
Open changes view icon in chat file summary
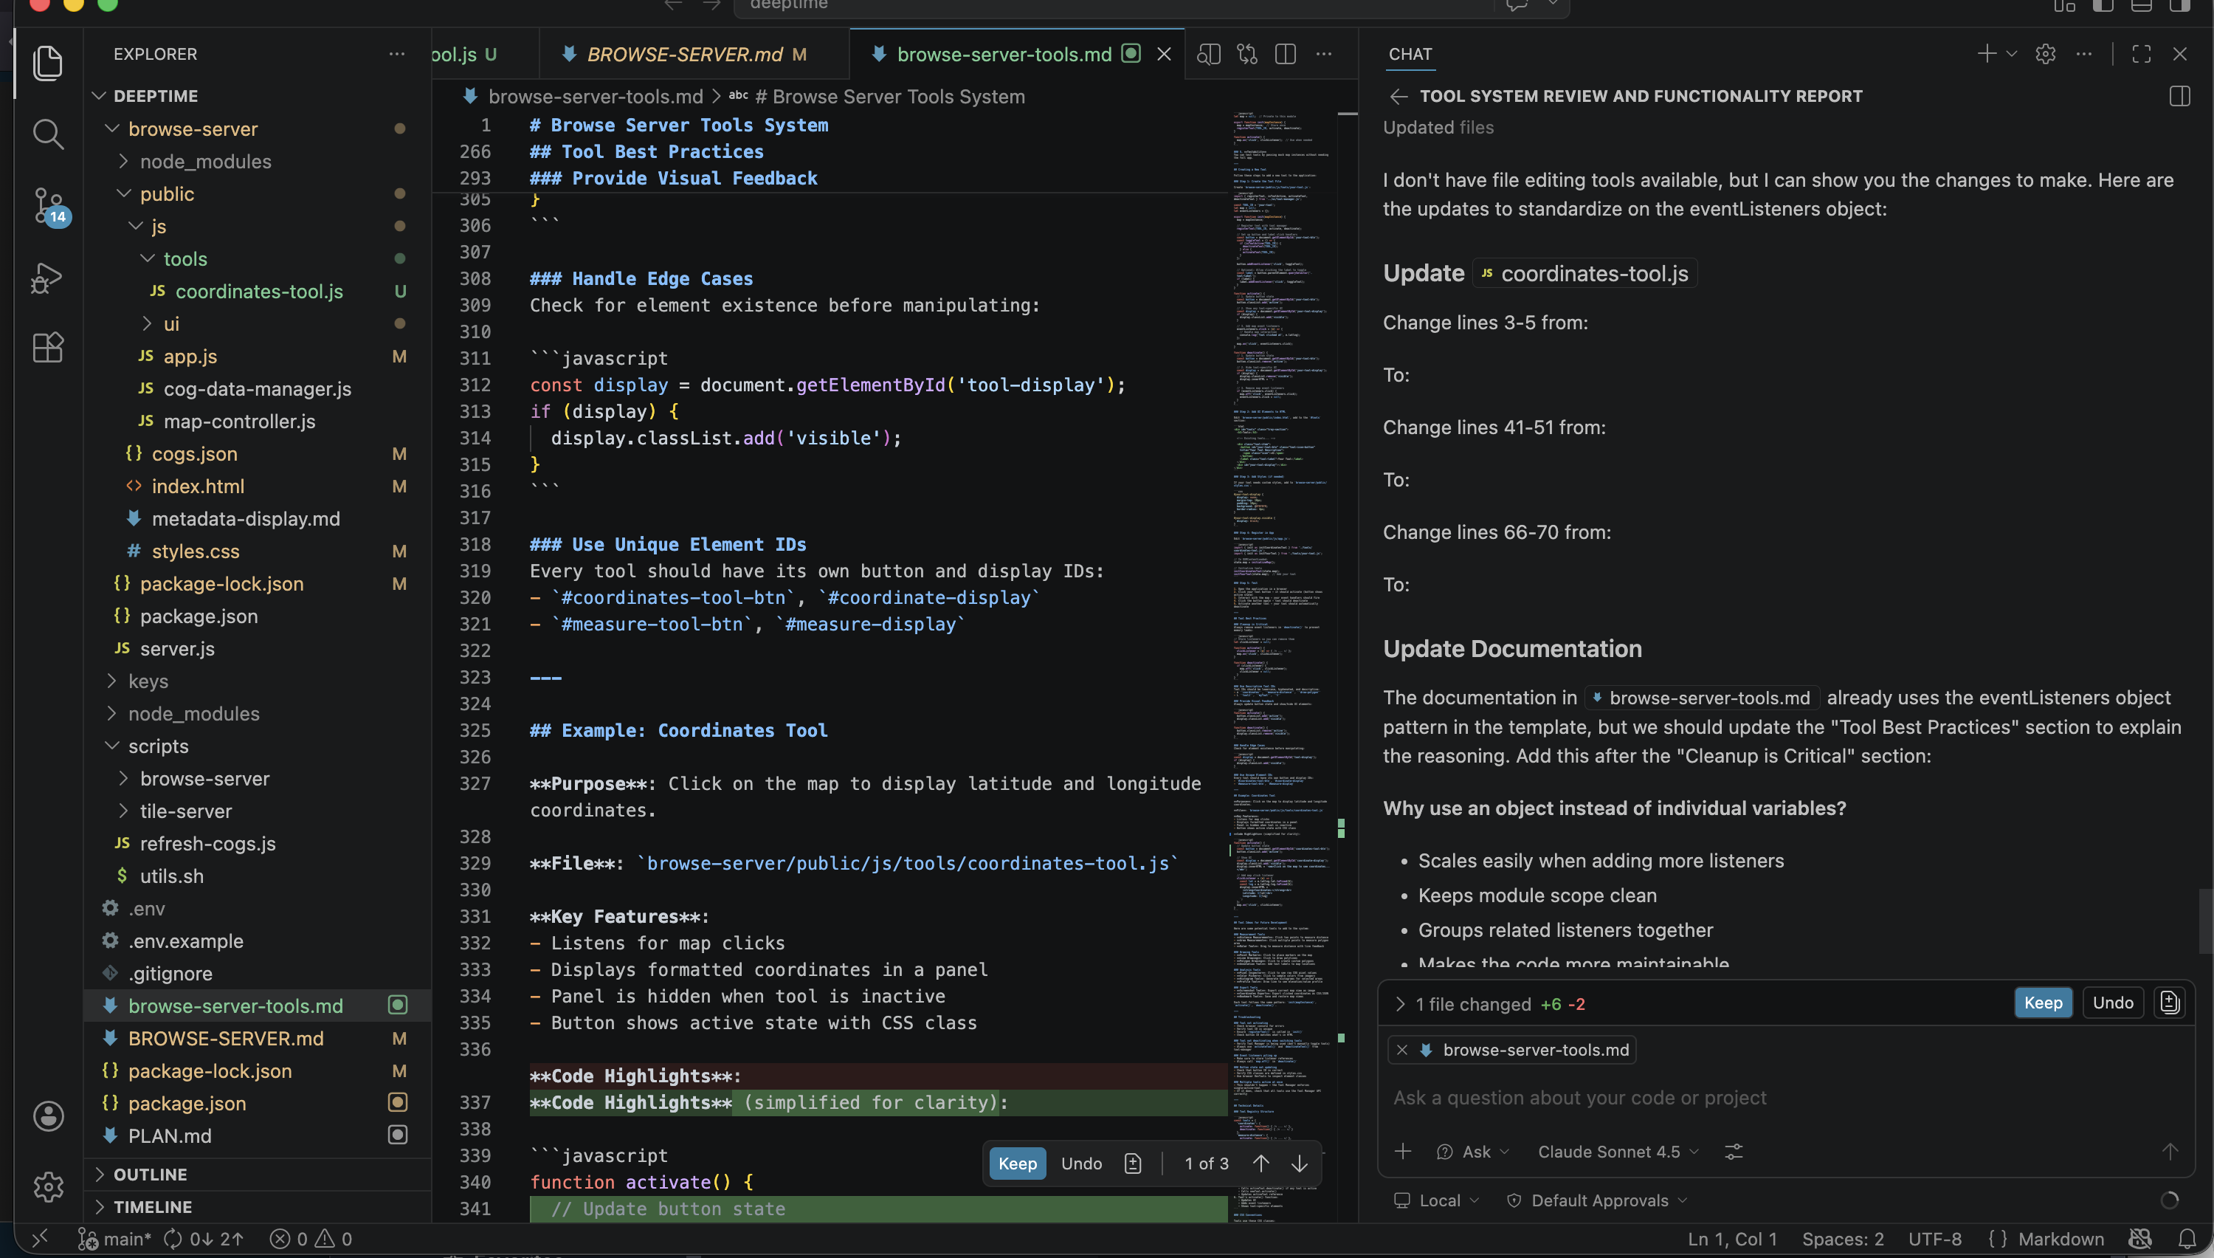(2170, 1003)
